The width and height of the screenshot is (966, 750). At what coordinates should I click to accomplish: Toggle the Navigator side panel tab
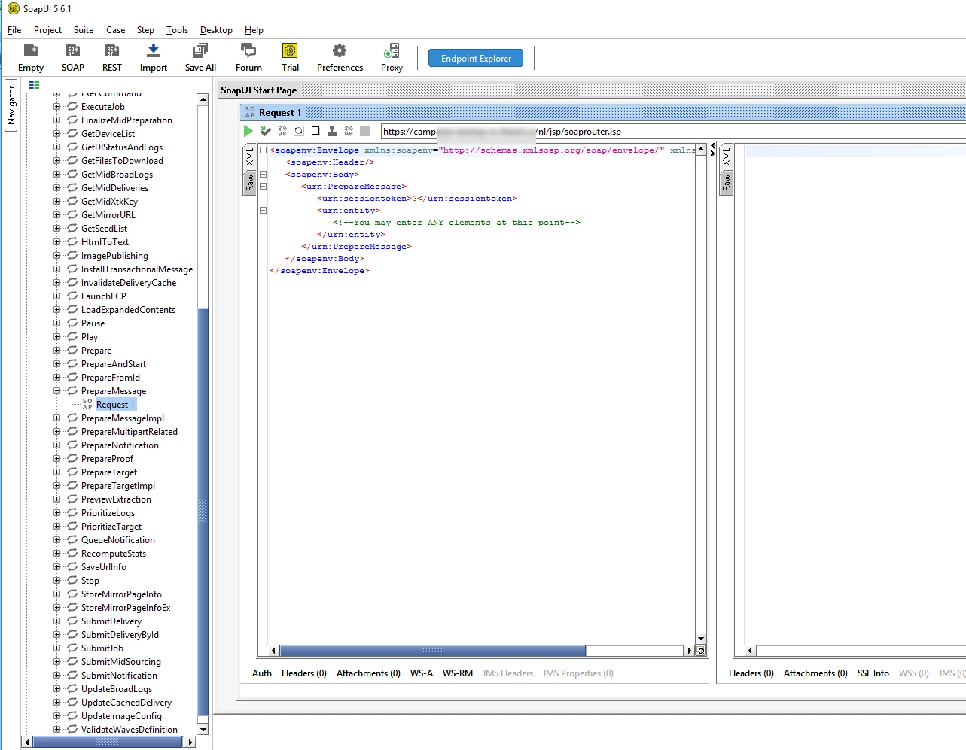tap(11, 105)
